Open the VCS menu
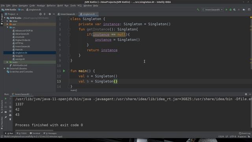The width and height of the screenshot is (252, 142). pos(80,6)
